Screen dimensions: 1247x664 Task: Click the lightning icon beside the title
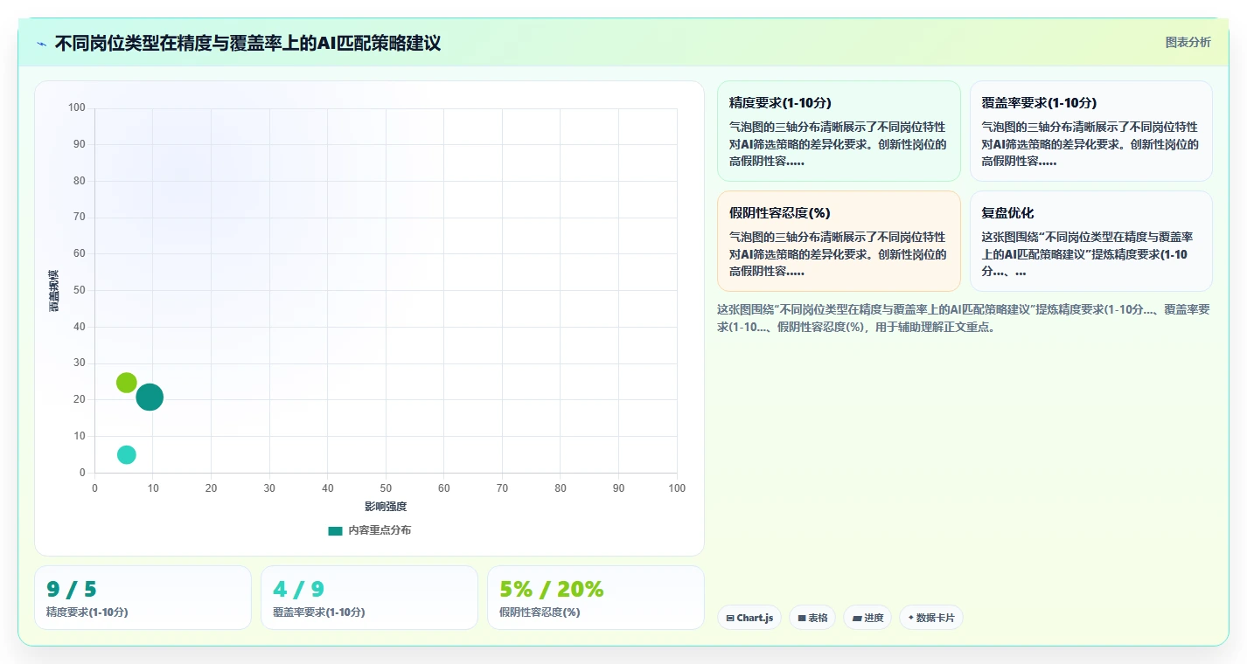tap(41, 44)
